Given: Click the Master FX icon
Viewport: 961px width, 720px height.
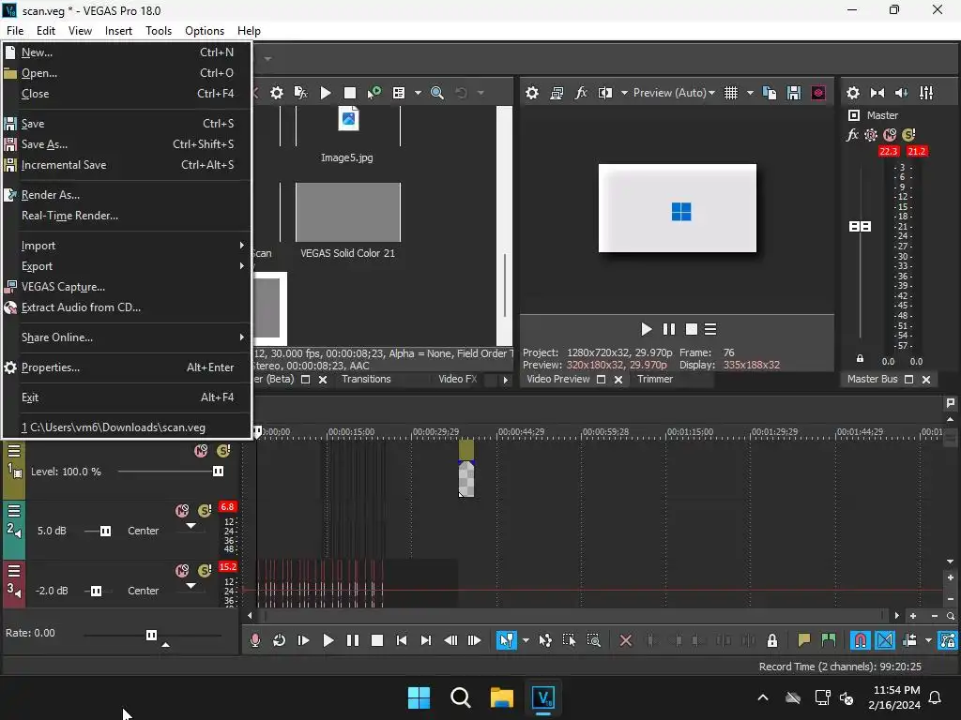Looking at the screenshot, I should (852, 135).
